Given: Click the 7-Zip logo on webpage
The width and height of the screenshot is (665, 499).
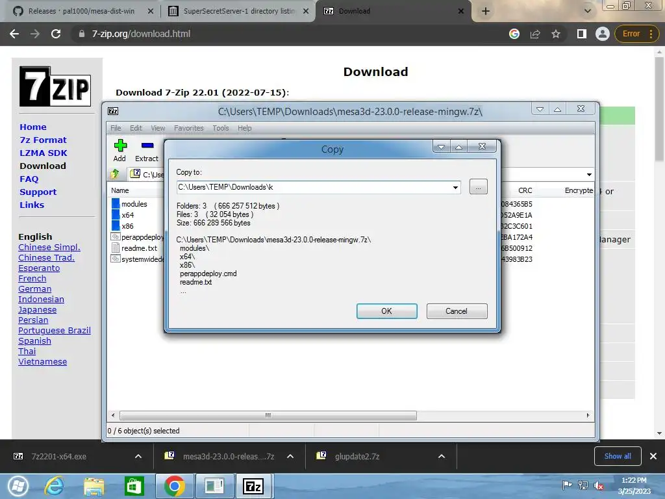Looking at the screenshot, I should click(x=55, y=86).
